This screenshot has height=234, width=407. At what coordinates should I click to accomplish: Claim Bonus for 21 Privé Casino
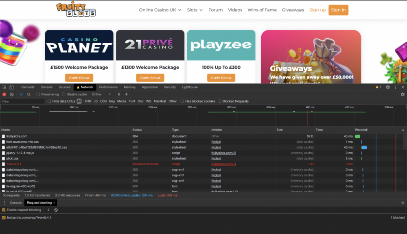click(150, 78)
